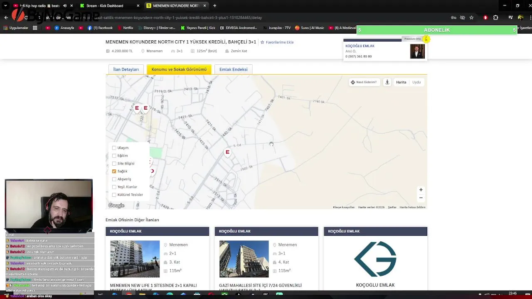Open the İlan Detayları tab
The image size is (532, 299).
coord(126,69)
